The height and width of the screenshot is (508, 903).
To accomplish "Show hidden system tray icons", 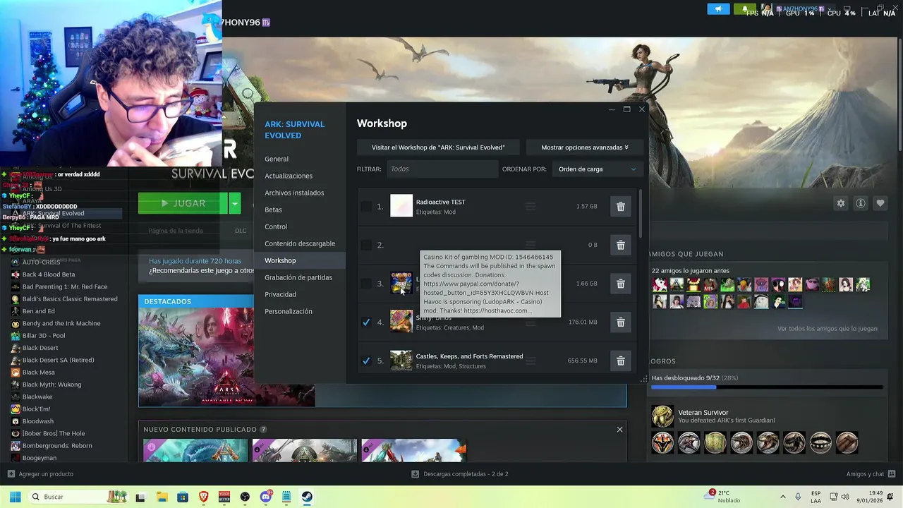I will 782,497.
